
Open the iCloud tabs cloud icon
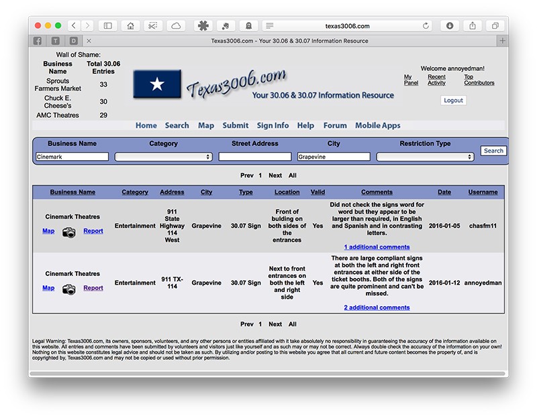tap(176, 26)
